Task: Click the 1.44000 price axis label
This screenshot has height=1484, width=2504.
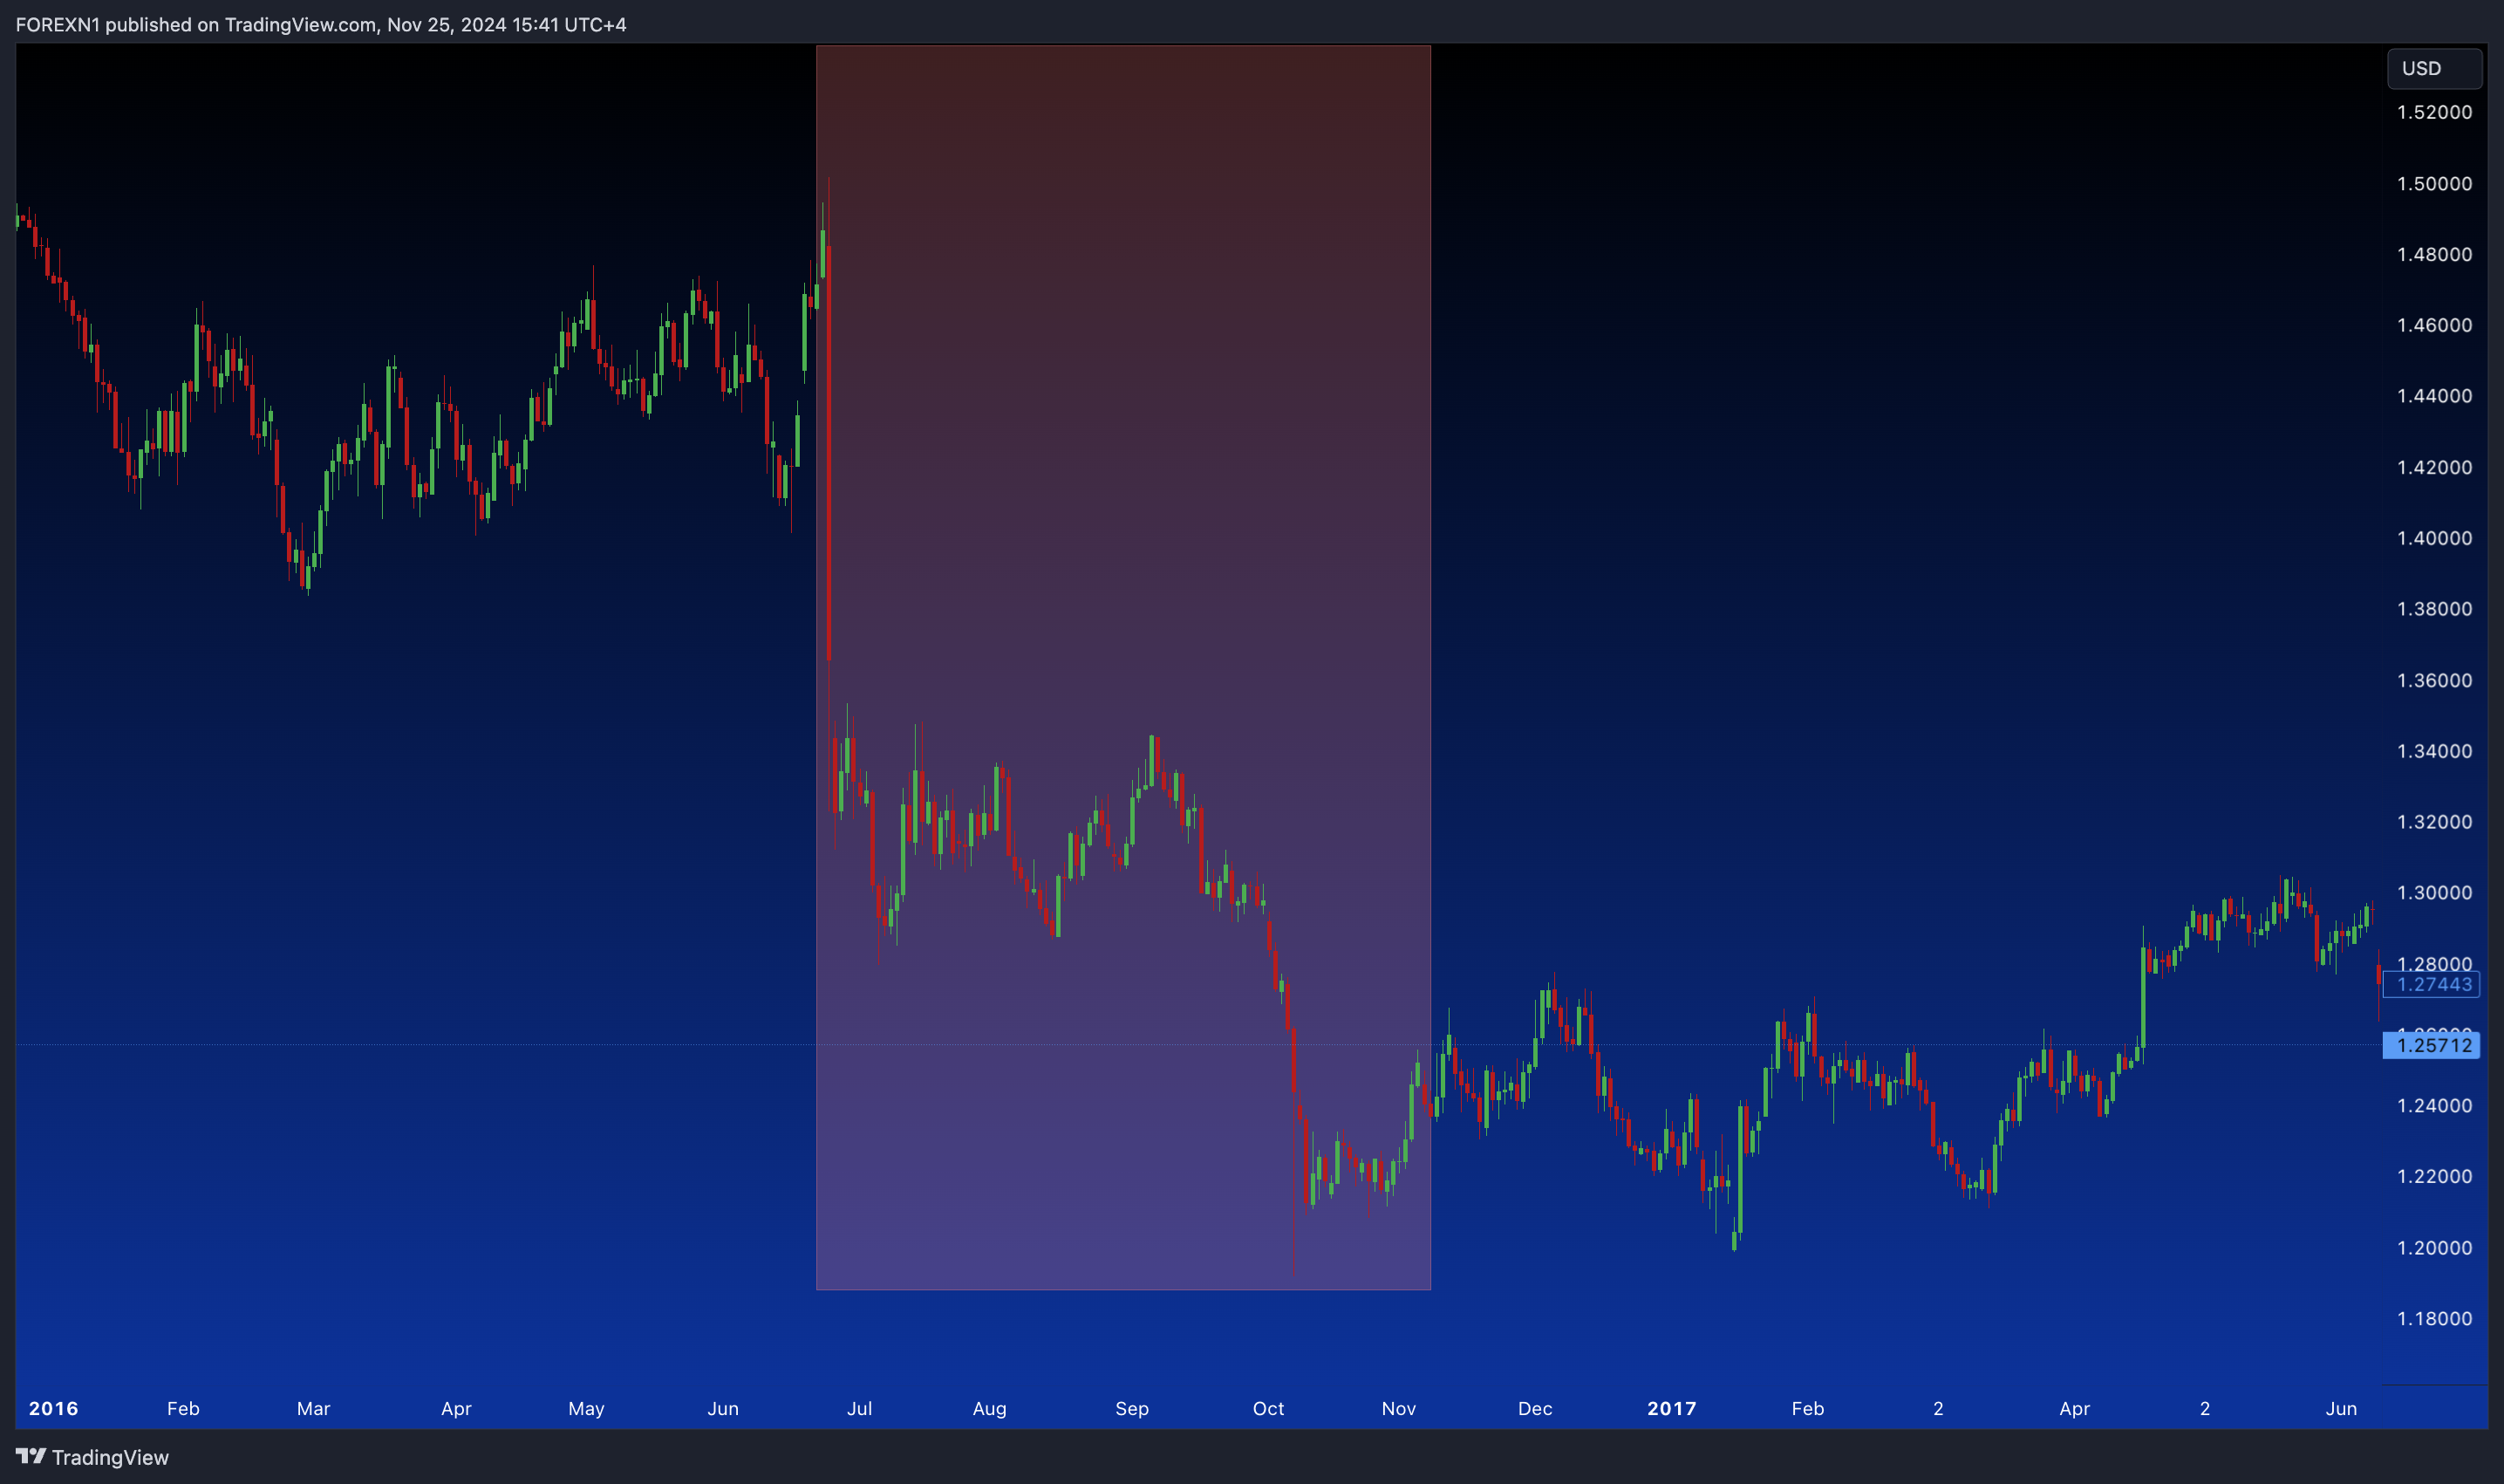Action: pos(2434,396)
